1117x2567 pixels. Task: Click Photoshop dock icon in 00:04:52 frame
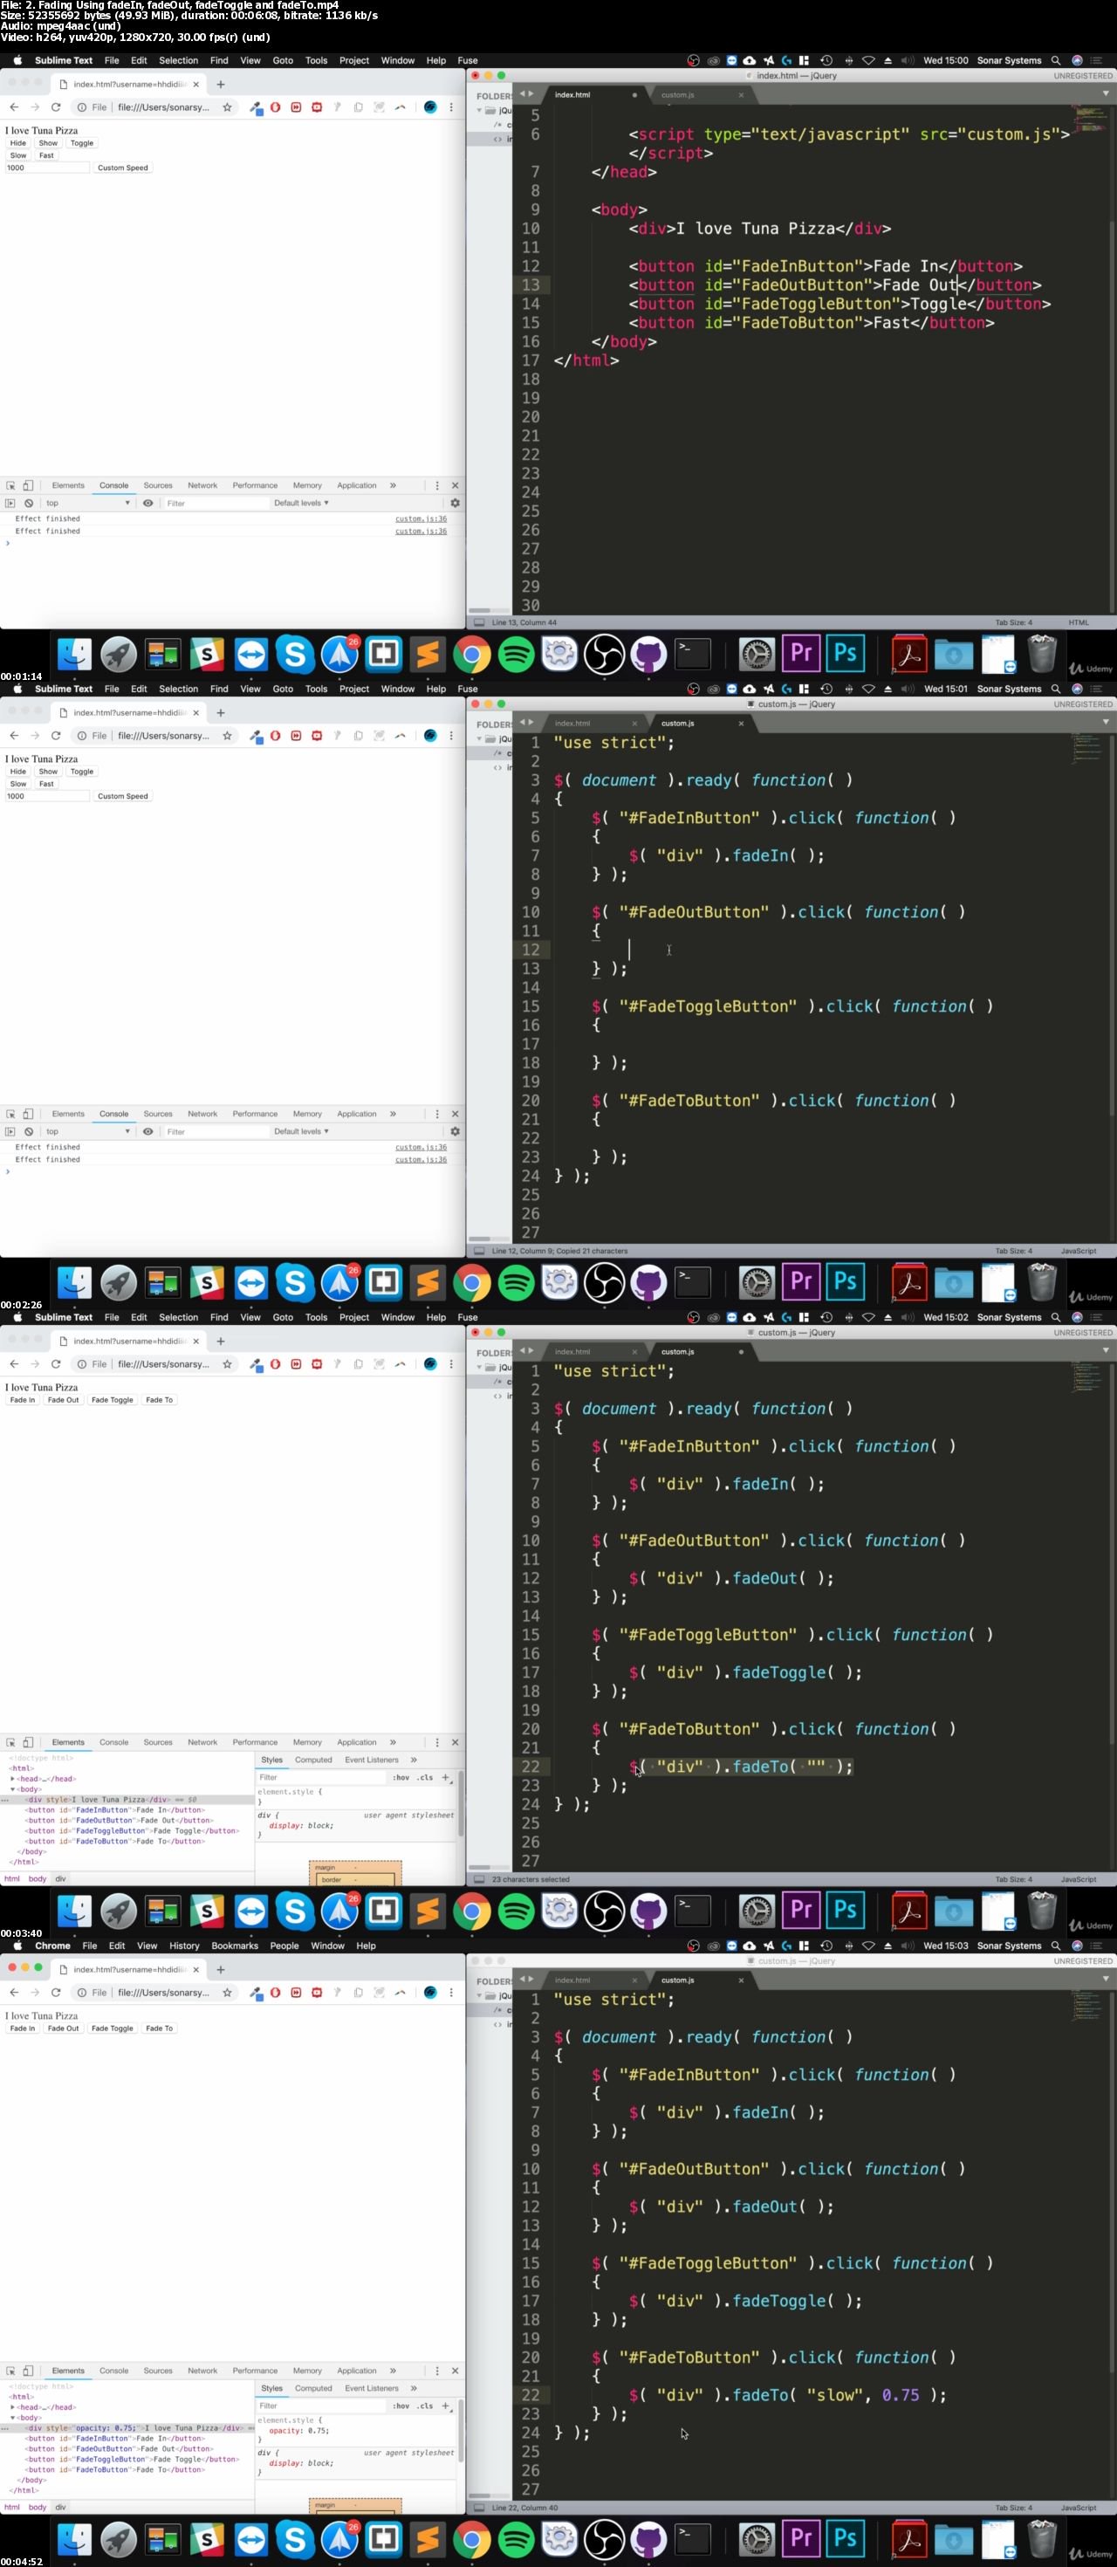[x=845, y=2540]
